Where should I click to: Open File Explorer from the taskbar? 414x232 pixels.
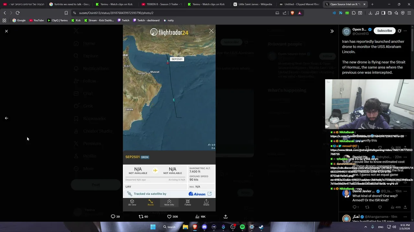tap(185, 227)
